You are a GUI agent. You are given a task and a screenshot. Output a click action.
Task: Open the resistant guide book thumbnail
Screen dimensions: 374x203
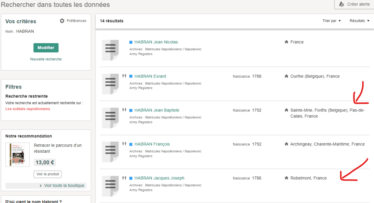18,155
